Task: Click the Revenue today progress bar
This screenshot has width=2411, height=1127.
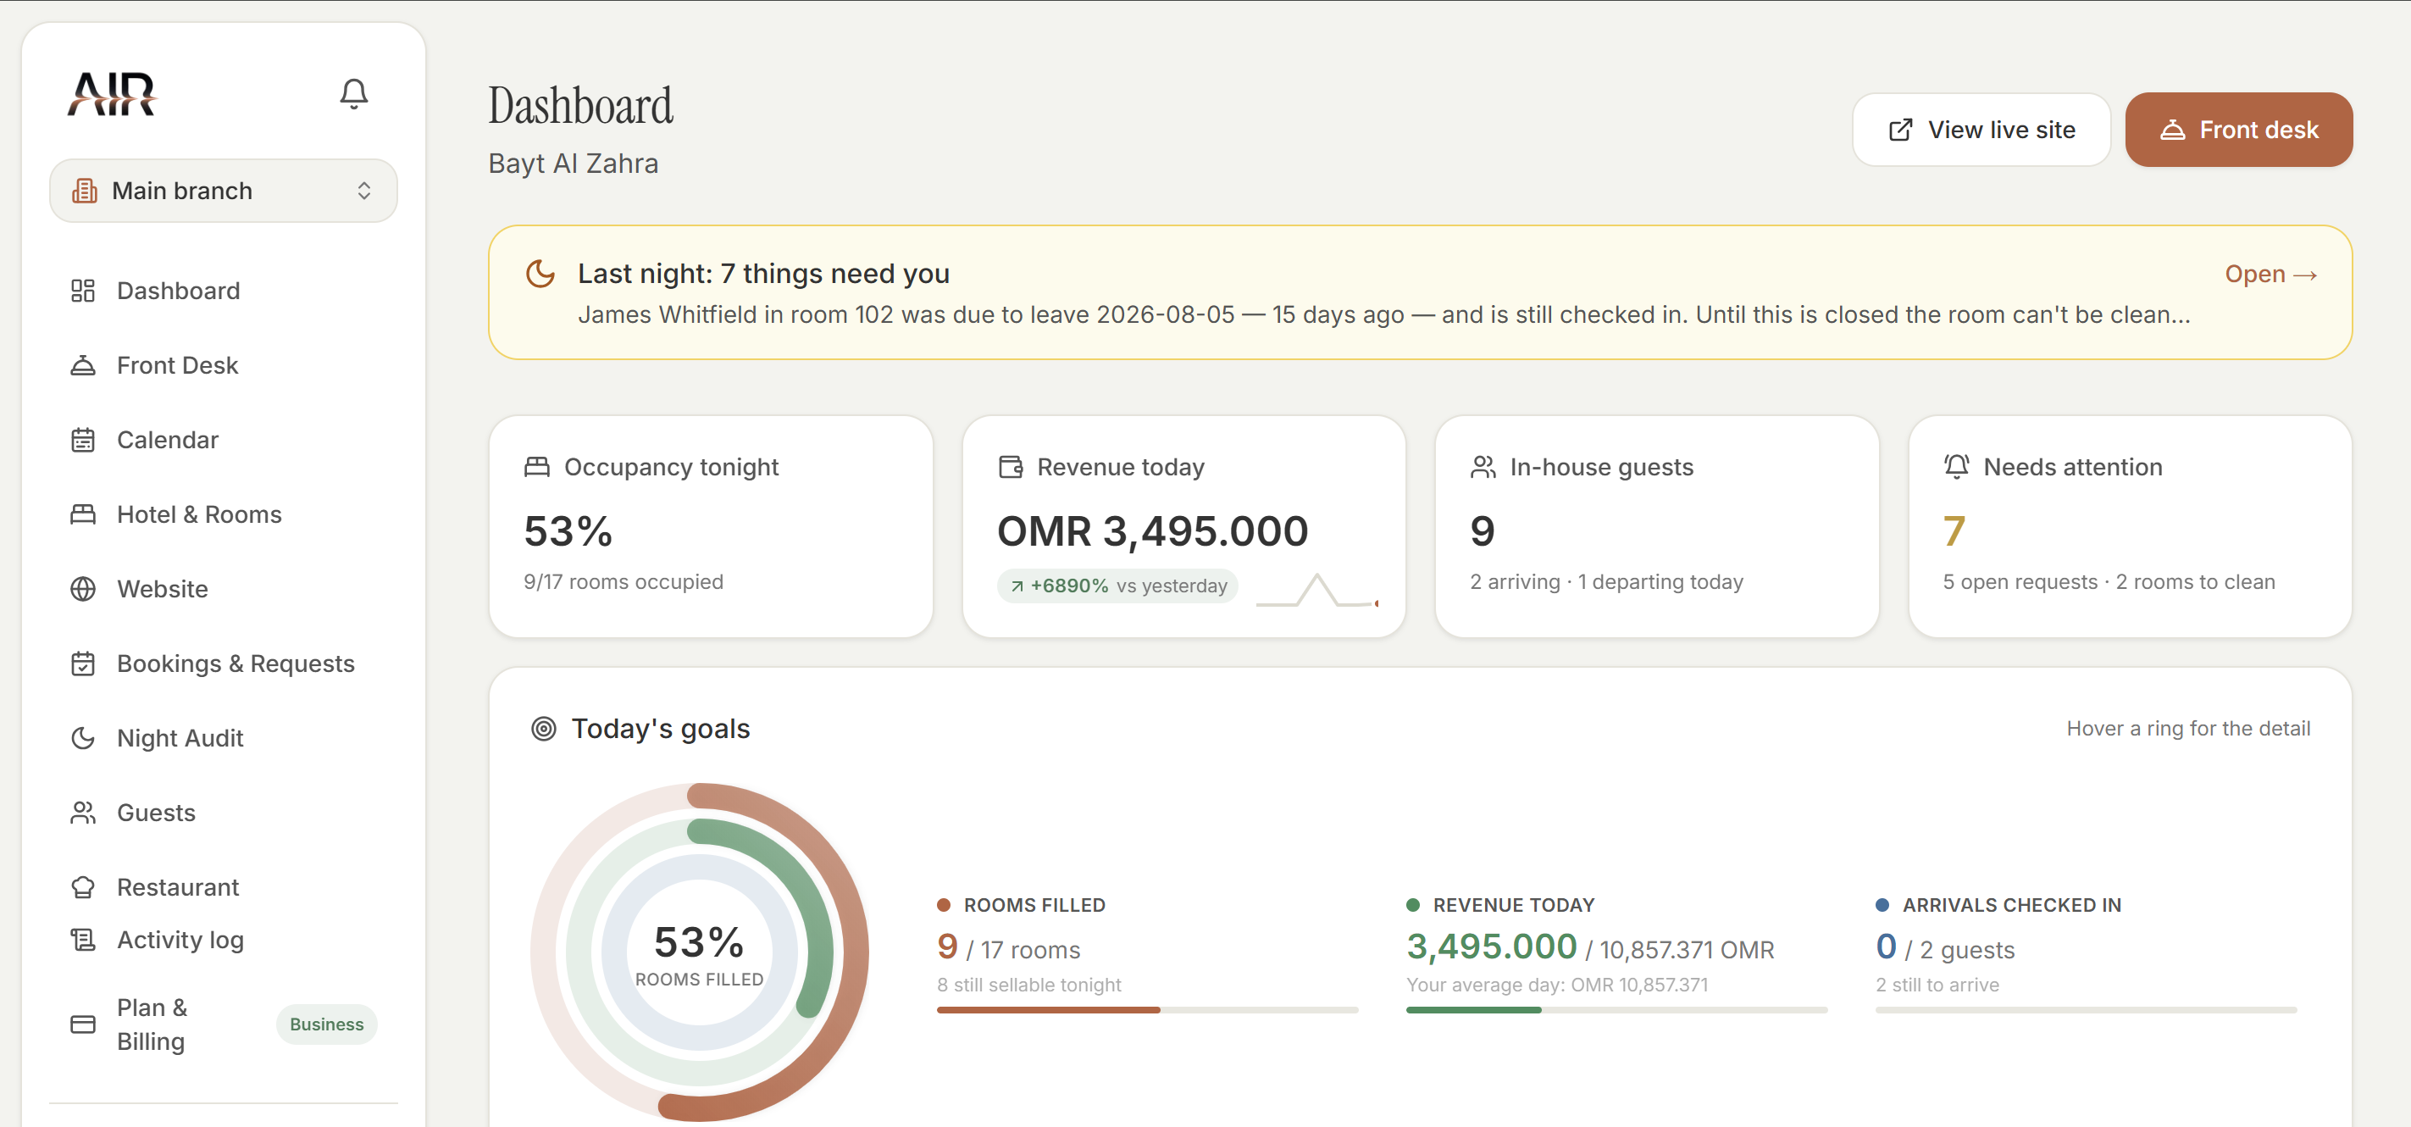Action: click(1616, 1011)
